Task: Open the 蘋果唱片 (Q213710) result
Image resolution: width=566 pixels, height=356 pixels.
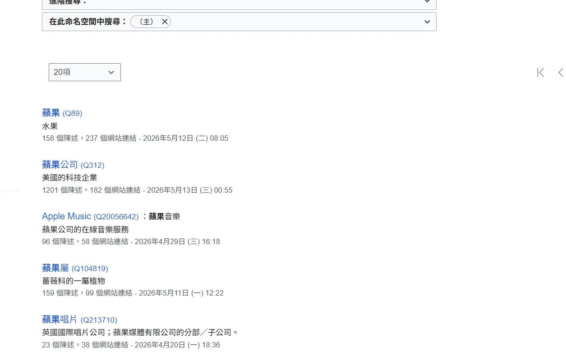Action: coord(79,320)
